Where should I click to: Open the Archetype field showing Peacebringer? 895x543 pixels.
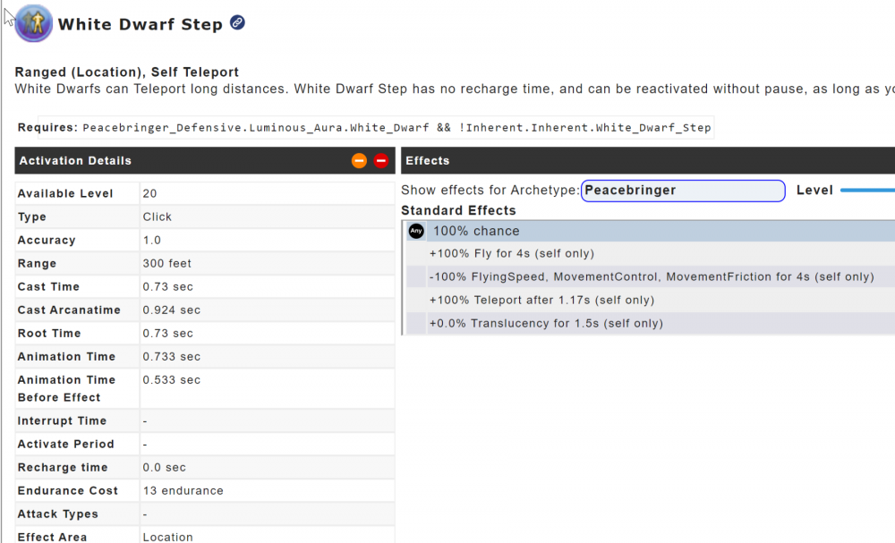pos(683,191)
